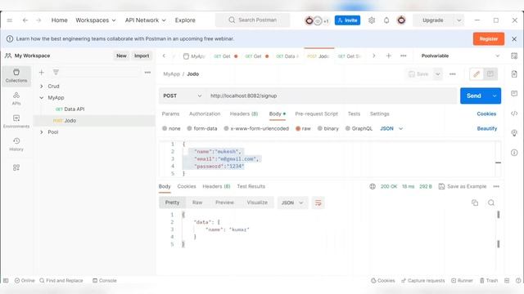
Task: Open request info icon in right sidebar
Action: point(514,153)
